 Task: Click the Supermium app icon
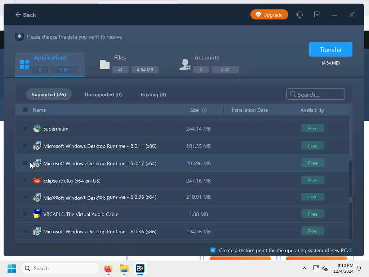point(37,129)
